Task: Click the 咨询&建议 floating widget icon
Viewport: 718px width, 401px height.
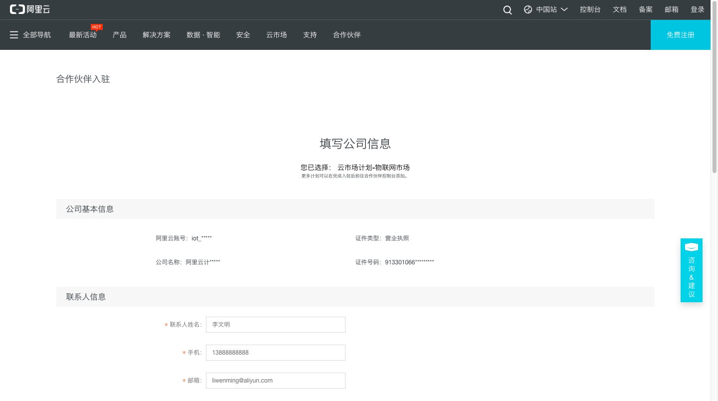Action: pos(691,247)
